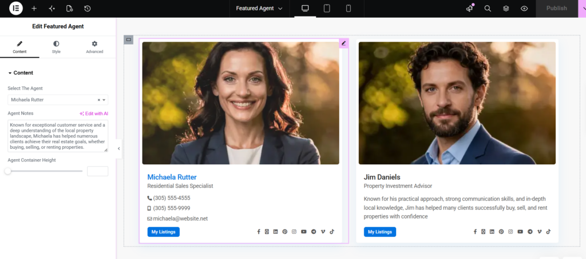This screenshot has height=259, width=586.
Task: Click the widget edit pencil icon
Action: click(343, 43)
